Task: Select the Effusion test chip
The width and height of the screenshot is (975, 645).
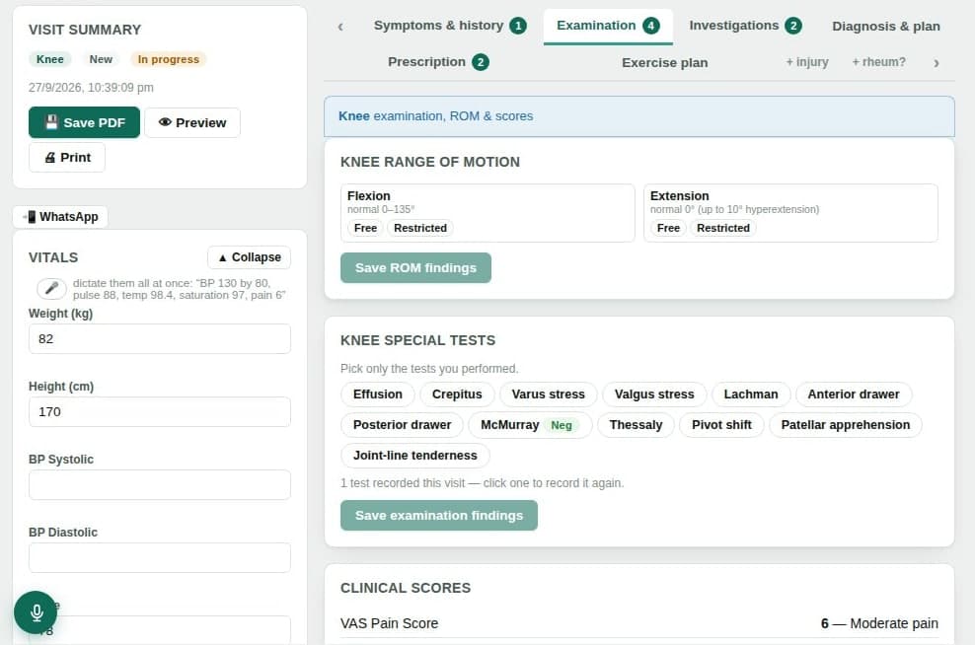Action: [377, 394]
